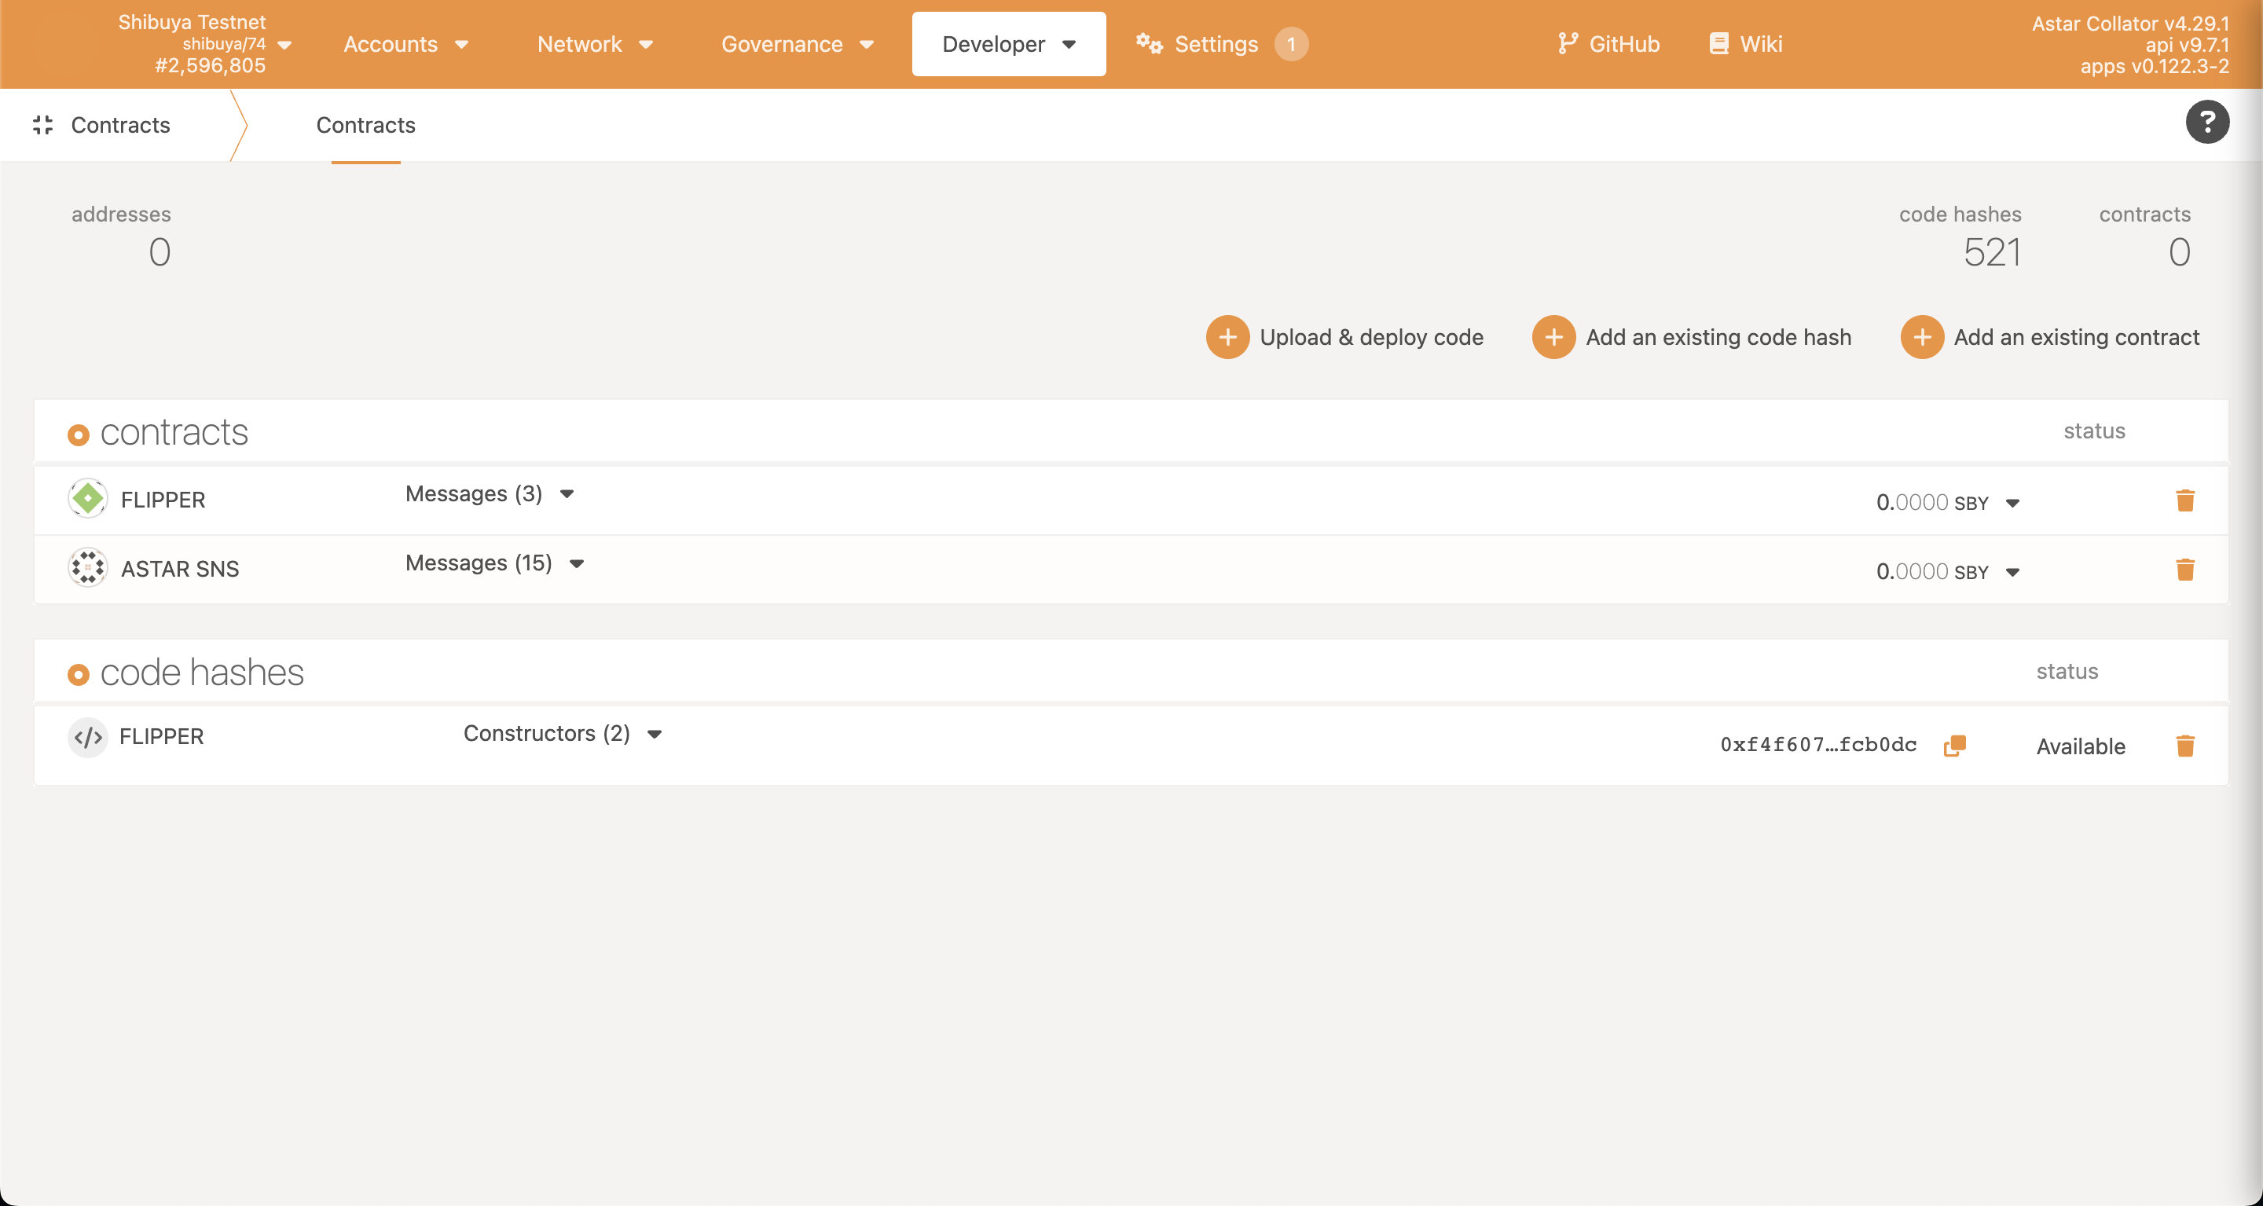The width and height of the screenshot is (2263, 1206).
Task: Click the block number #2,596,805
Action: [210, 66]
